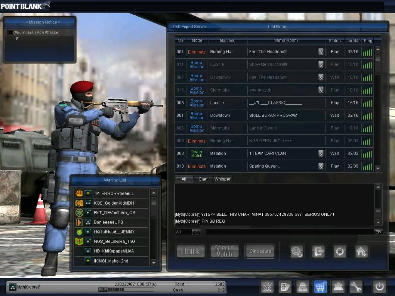The width and height of the screenshot is (395, 296).
Task: Select room "sparing yuk"
Action: [x=274, y=90]
